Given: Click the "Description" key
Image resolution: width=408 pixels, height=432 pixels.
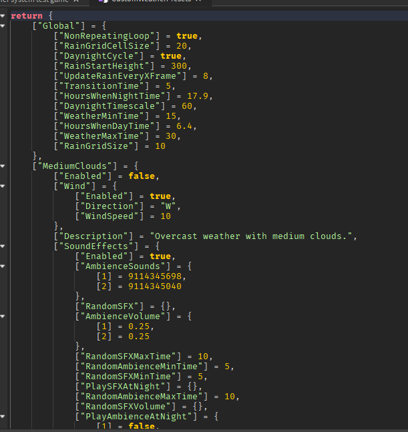Looking at the screenshot, I should 93,236.
